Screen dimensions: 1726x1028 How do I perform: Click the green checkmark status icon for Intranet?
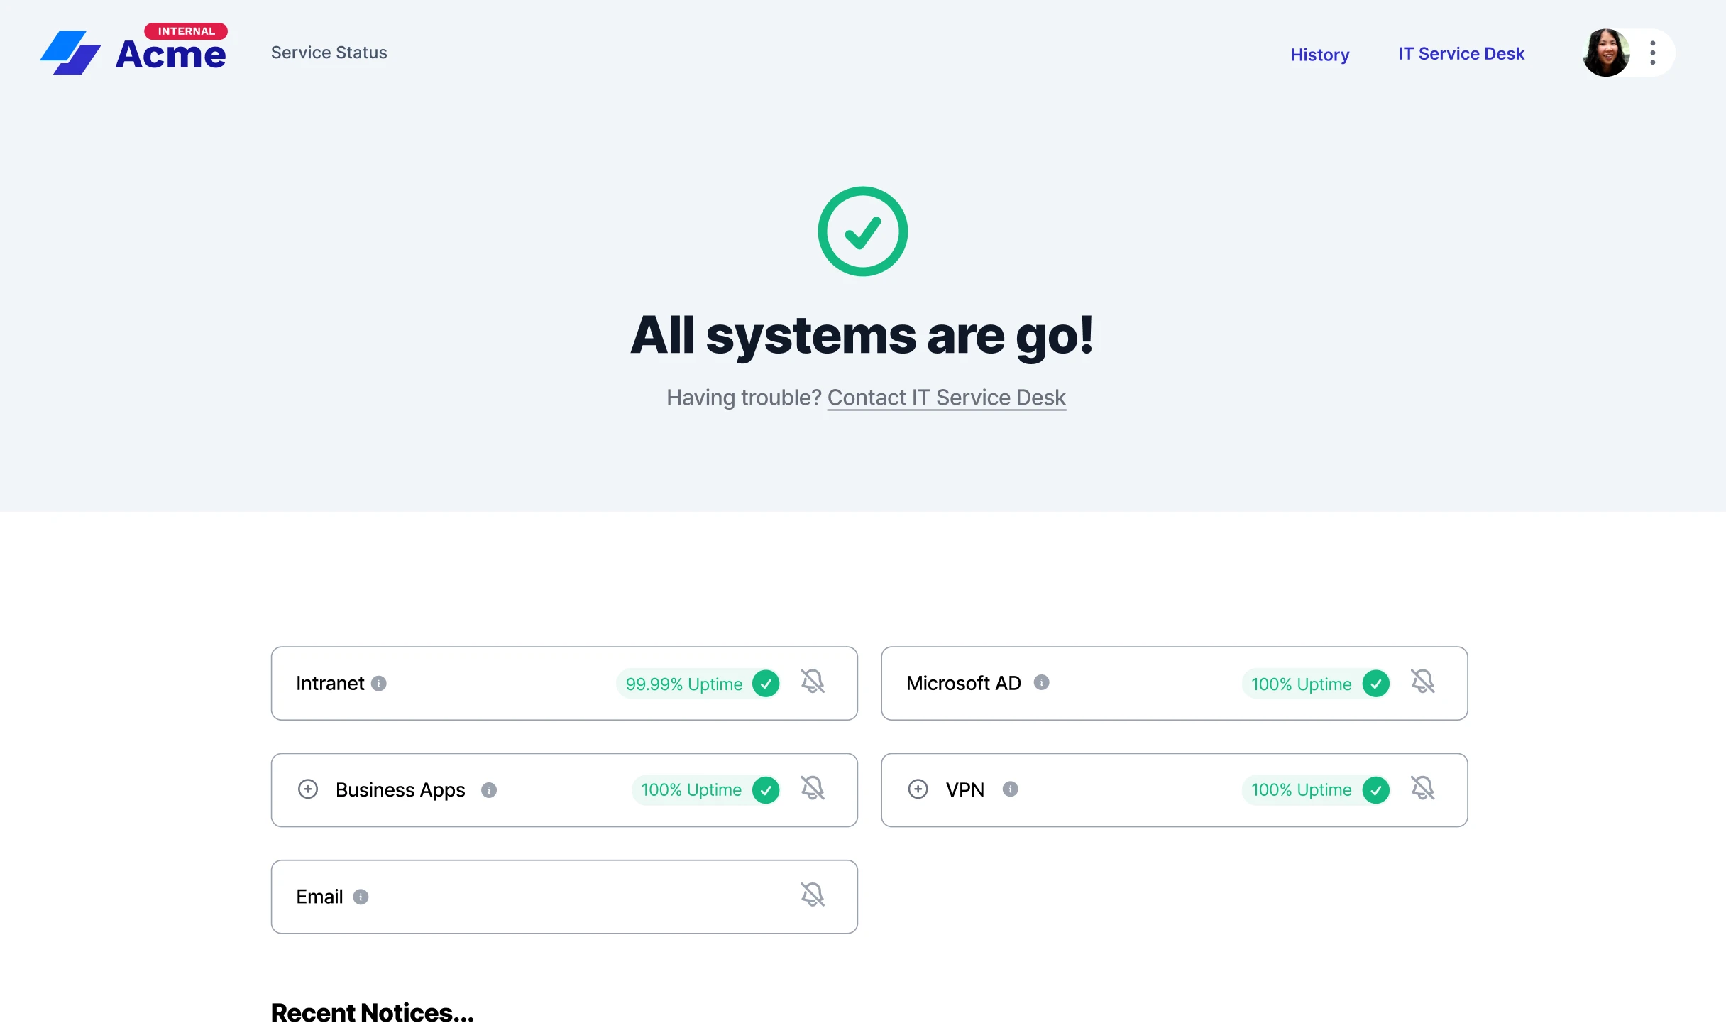click(766, 683)
